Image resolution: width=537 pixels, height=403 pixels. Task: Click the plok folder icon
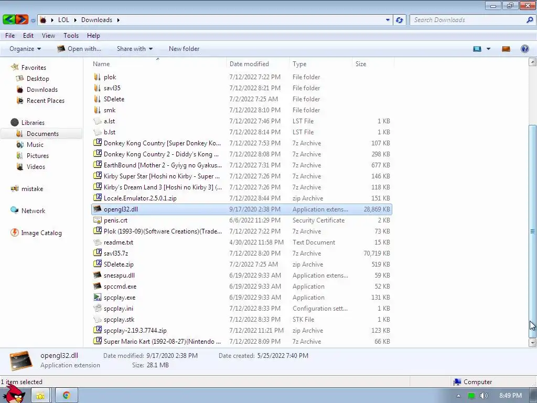coord(97,77)
